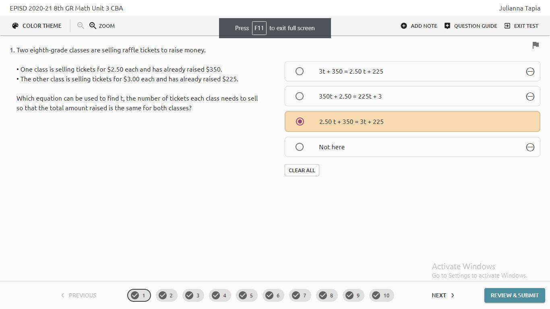Viewport: 550px width, 309px height.
Task: Navigate to question 3
Action: click(193, 295)
